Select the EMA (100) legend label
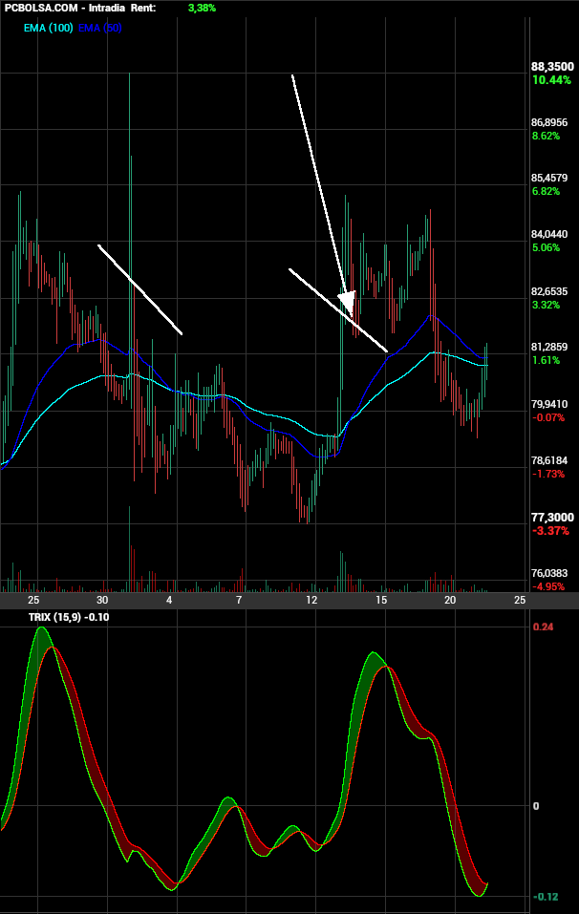579x914 pixels. tap(49, 28)
